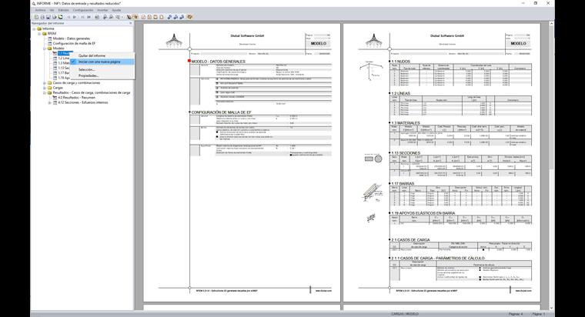Collapse the RFEM tree node

pos(39,34)
